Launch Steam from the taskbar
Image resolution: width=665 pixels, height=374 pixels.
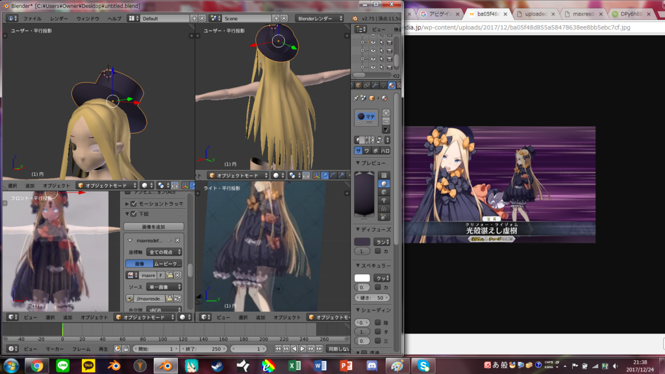(218, 366)
